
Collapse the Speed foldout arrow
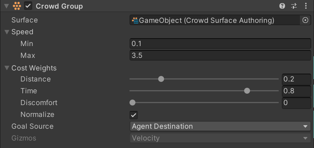[x=7, y=32]
